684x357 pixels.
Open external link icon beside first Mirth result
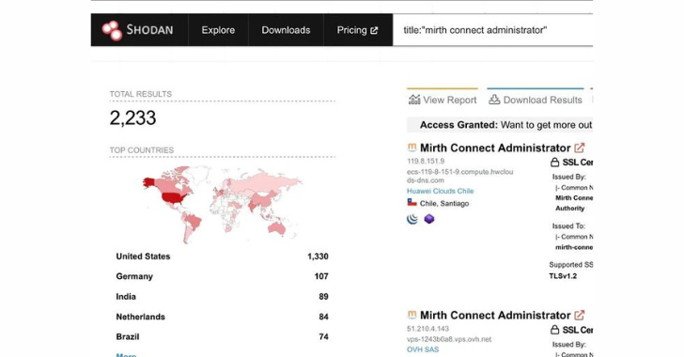coord(580,147)
